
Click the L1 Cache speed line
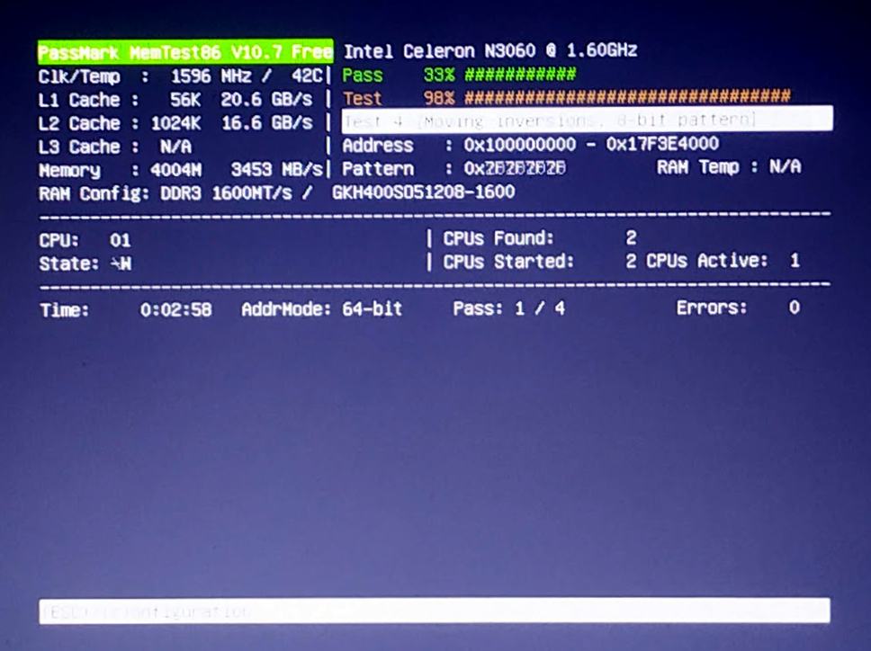click(175, 100)
